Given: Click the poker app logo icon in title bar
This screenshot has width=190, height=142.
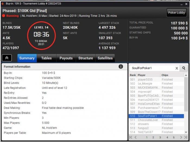Looking at the screenshot, I should (x=2, y=4).
